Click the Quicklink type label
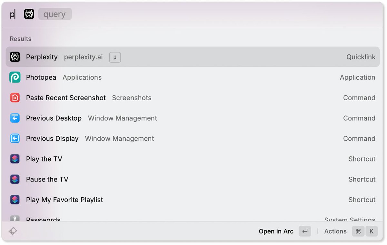The image size is (387, 245). point(361,57)
